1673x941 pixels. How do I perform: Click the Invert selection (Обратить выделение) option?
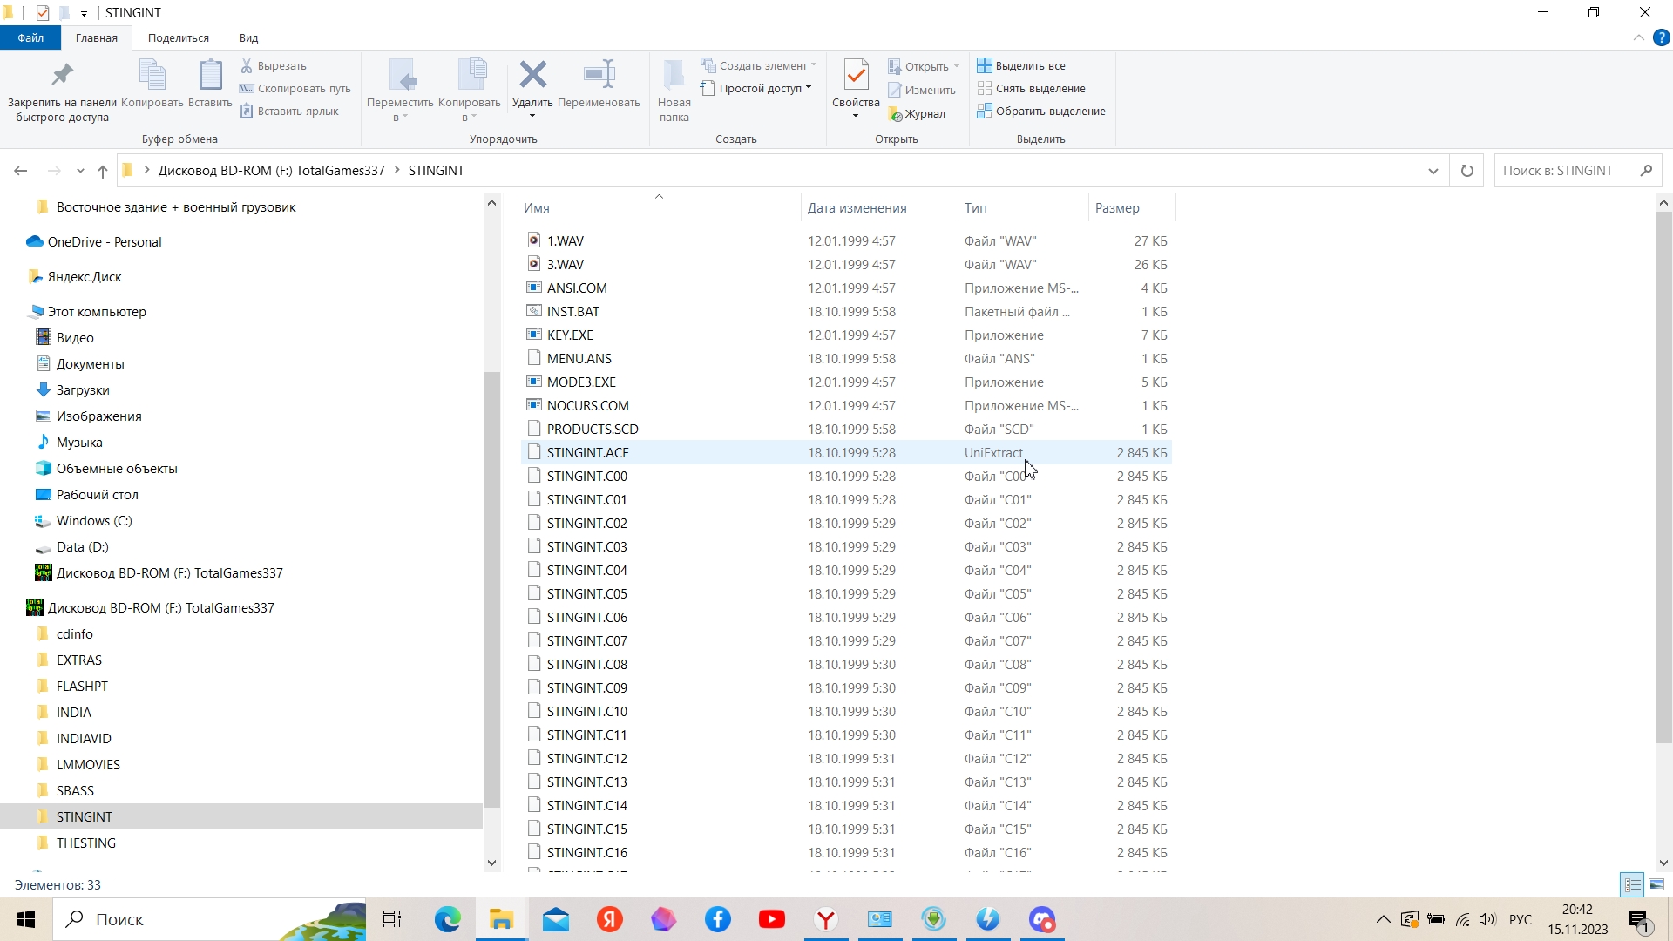1050,112
